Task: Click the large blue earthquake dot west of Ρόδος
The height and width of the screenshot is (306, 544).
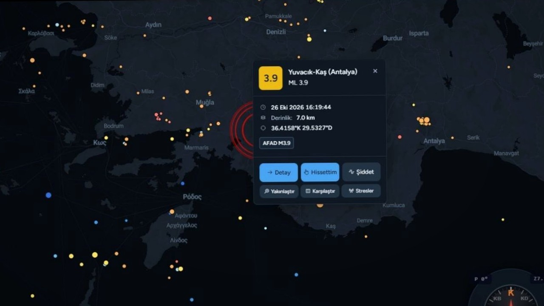Action: click(x=48, y=195)
